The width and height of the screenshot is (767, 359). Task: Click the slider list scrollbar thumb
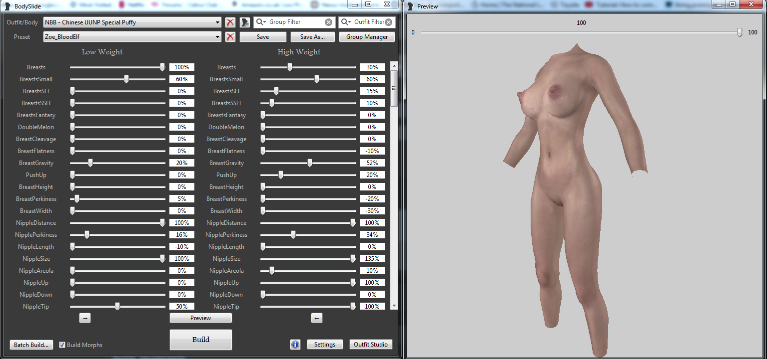(394, 88)
